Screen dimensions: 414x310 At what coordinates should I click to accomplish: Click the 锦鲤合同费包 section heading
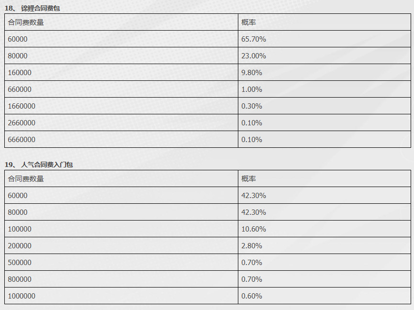click(x=32, y=9)
